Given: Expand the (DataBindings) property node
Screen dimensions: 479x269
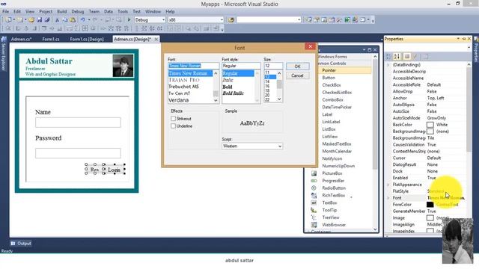Looking at the screenshot, I should coord(388,65).
